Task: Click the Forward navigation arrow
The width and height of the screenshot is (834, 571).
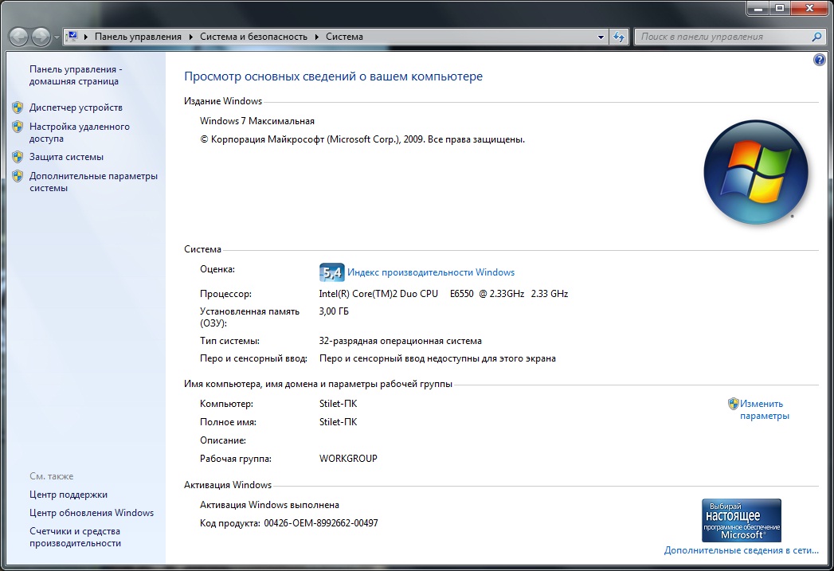Action: (x=41, y=37)
